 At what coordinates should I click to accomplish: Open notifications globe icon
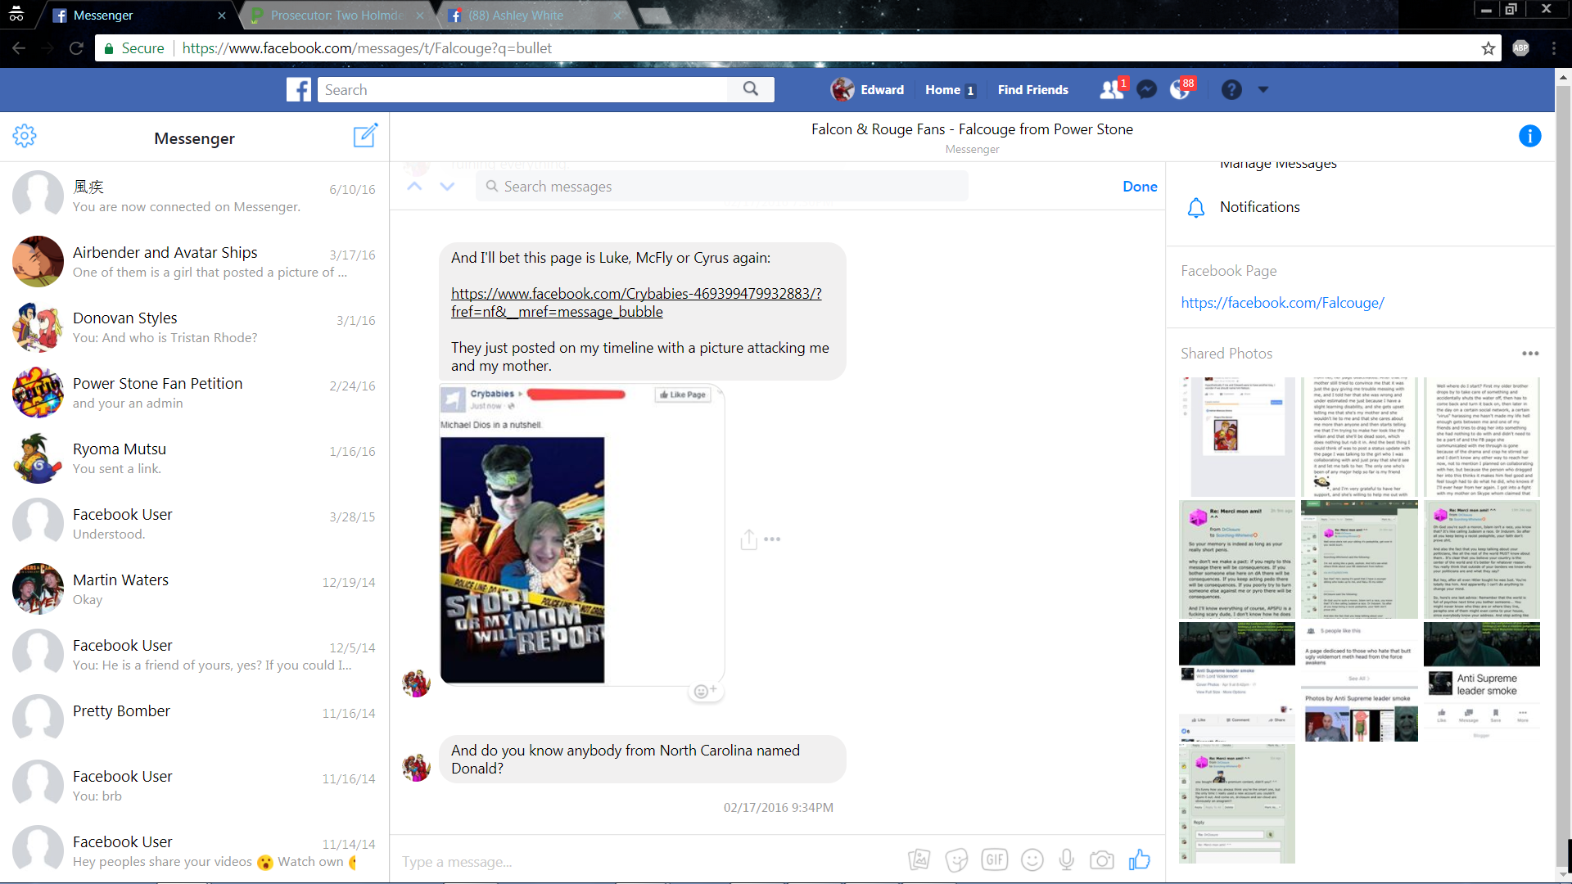(1181, 89)
